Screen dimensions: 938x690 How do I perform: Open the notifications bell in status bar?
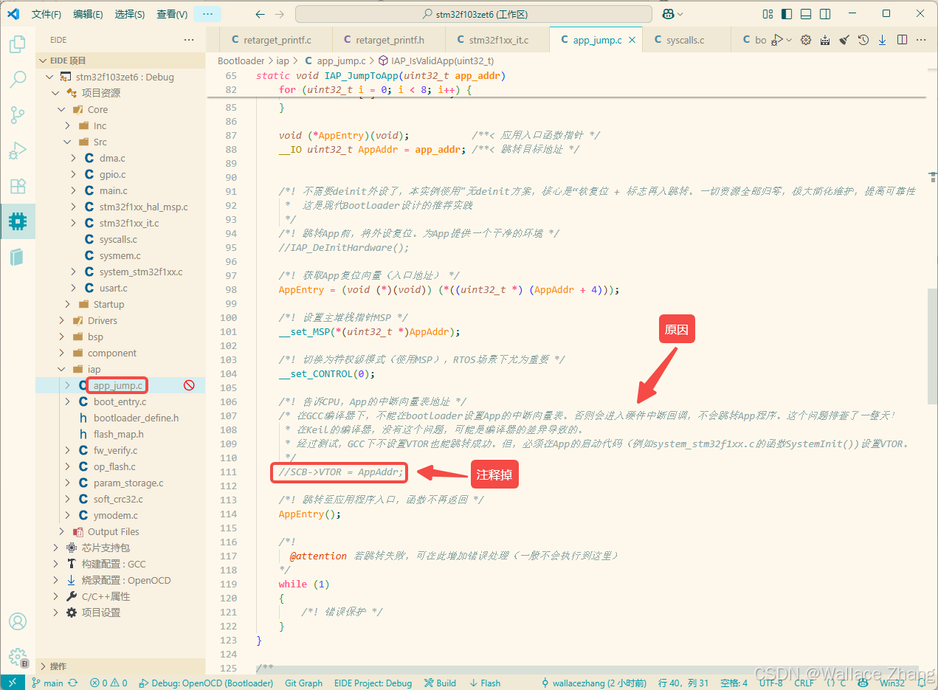pos(921,683)
